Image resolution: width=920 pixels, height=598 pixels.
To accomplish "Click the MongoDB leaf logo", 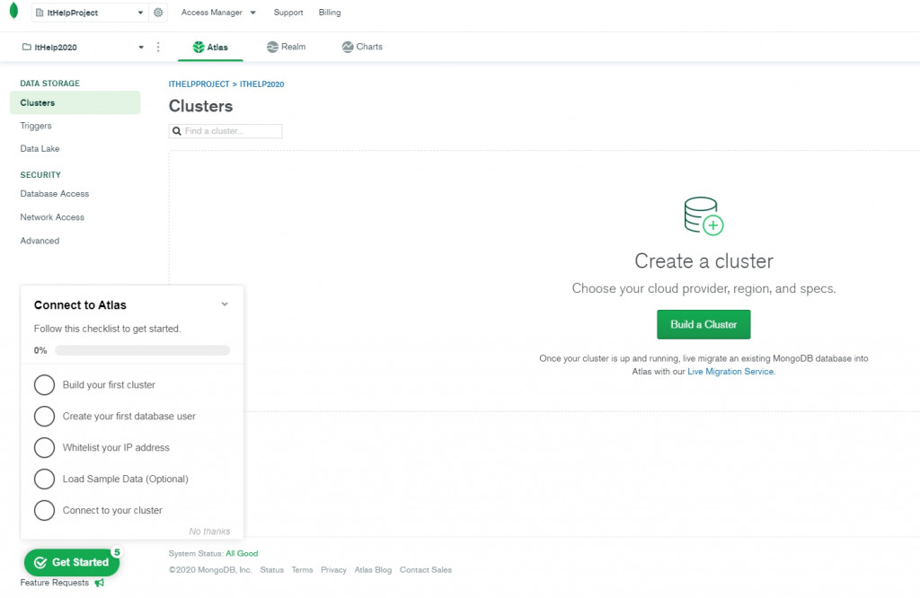I will click(x=14, y=11).
